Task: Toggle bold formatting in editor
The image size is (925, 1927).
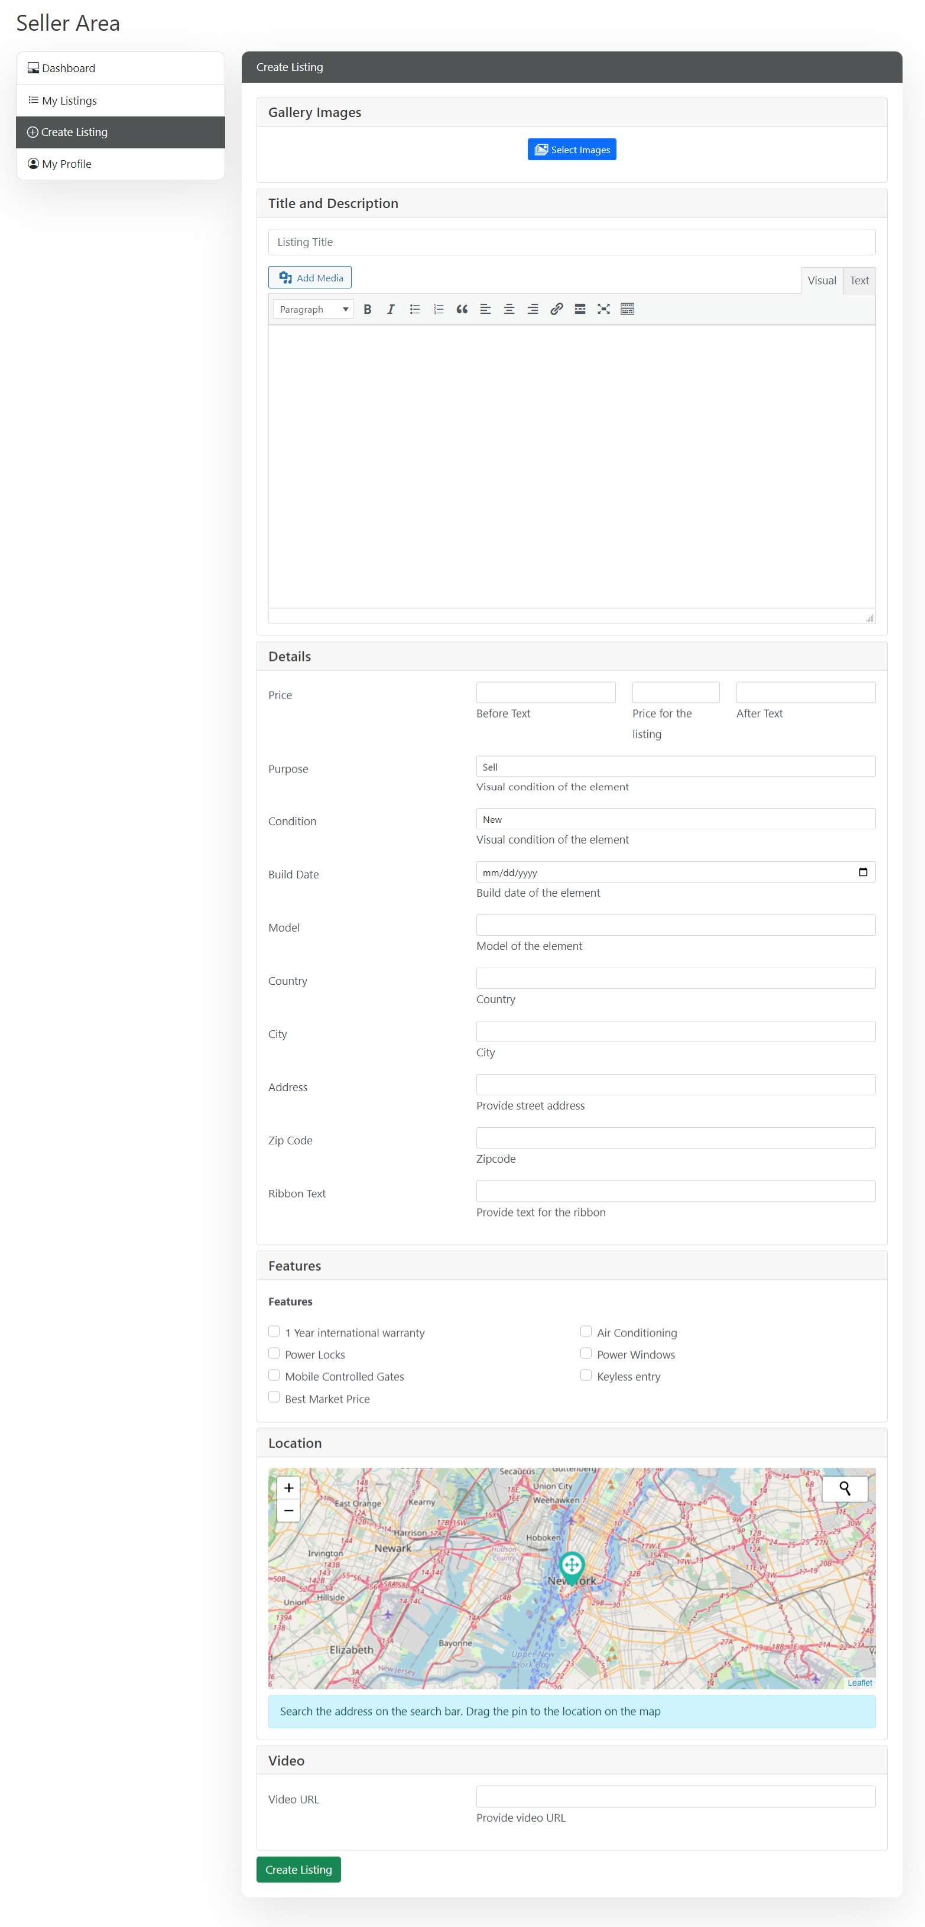Action: tap(367, 309)
